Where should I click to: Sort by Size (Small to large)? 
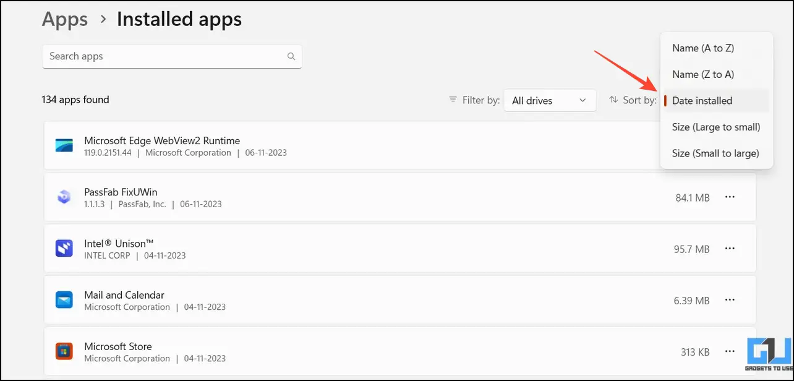tap(717, 153)
